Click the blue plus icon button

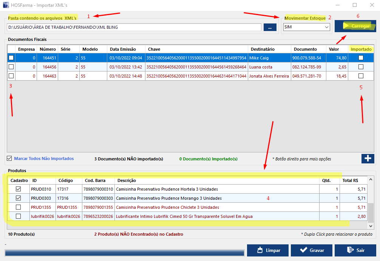coord(368,158)
